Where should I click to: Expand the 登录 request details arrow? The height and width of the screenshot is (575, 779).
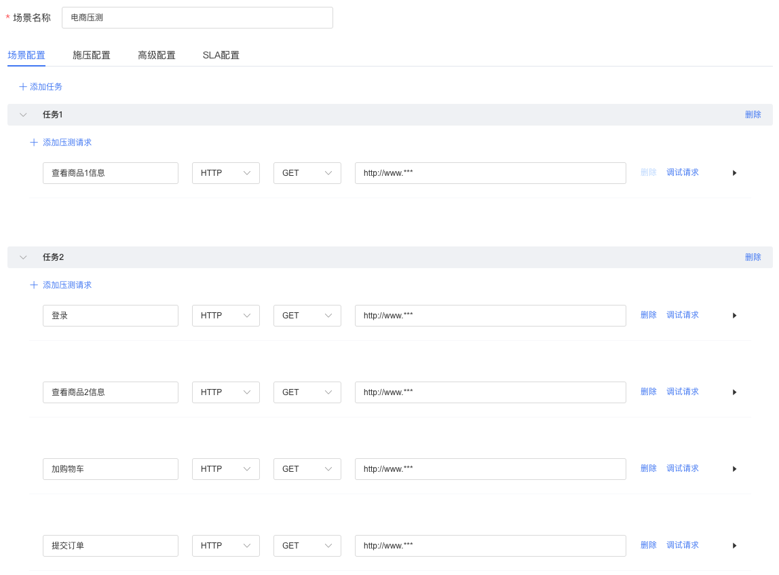pyautogui.click(x=734, y=316)
